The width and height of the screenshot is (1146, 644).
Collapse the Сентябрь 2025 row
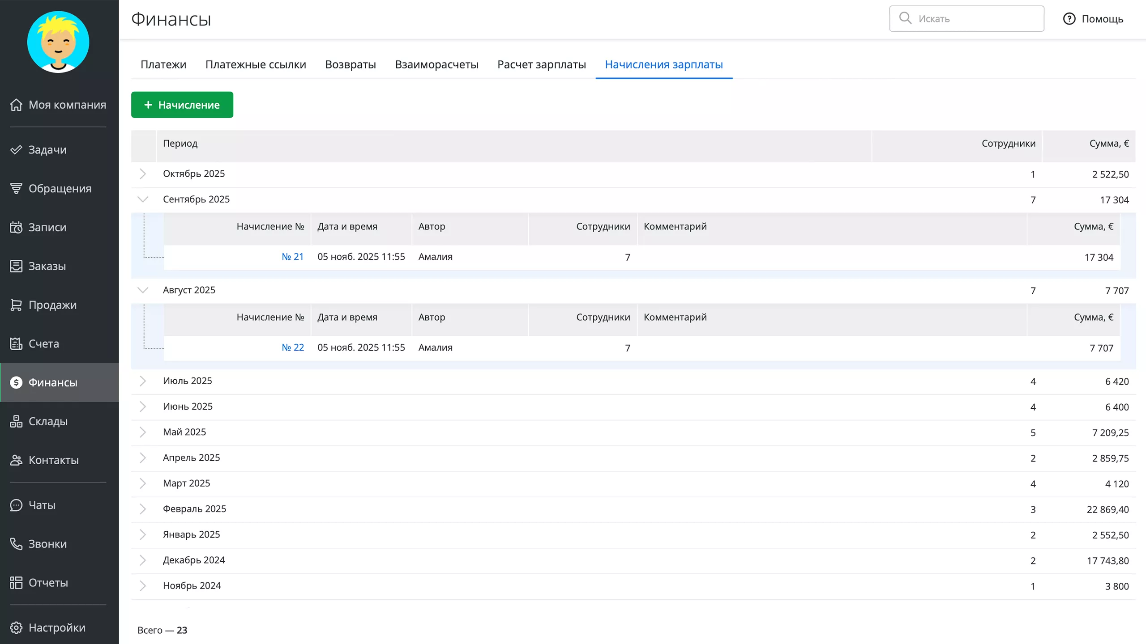tap(142, 199)
